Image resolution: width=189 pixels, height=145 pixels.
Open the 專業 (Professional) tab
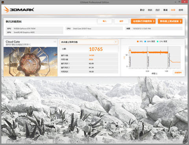click(165, 10)
